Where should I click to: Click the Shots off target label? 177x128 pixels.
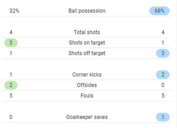[x=87, y=53]
